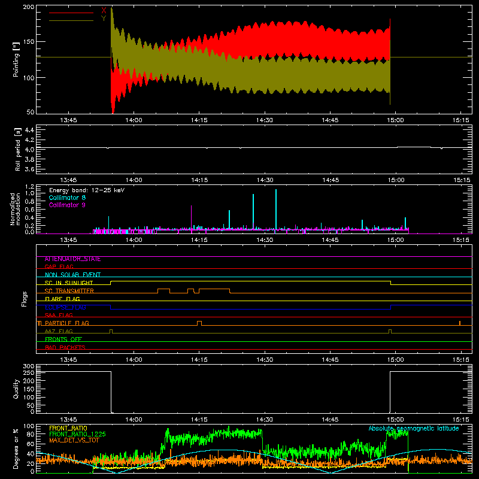Click the Degrees or % axis title

(16, 448)
